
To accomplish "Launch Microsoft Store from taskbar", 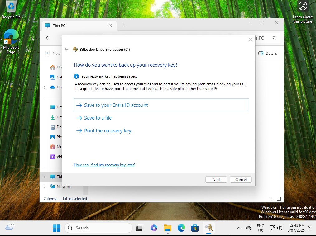I will (x=195, y=228).
